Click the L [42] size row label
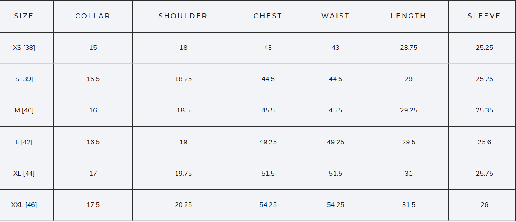Image resolution: width=516 pixels, height=222 pixels. click(24, 142)
